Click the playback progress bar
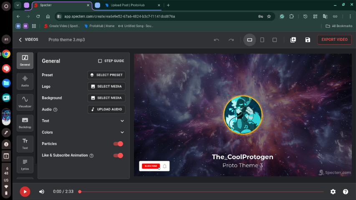Image resolution: width=356 pixels, height=200 pixels. [200, 192]
